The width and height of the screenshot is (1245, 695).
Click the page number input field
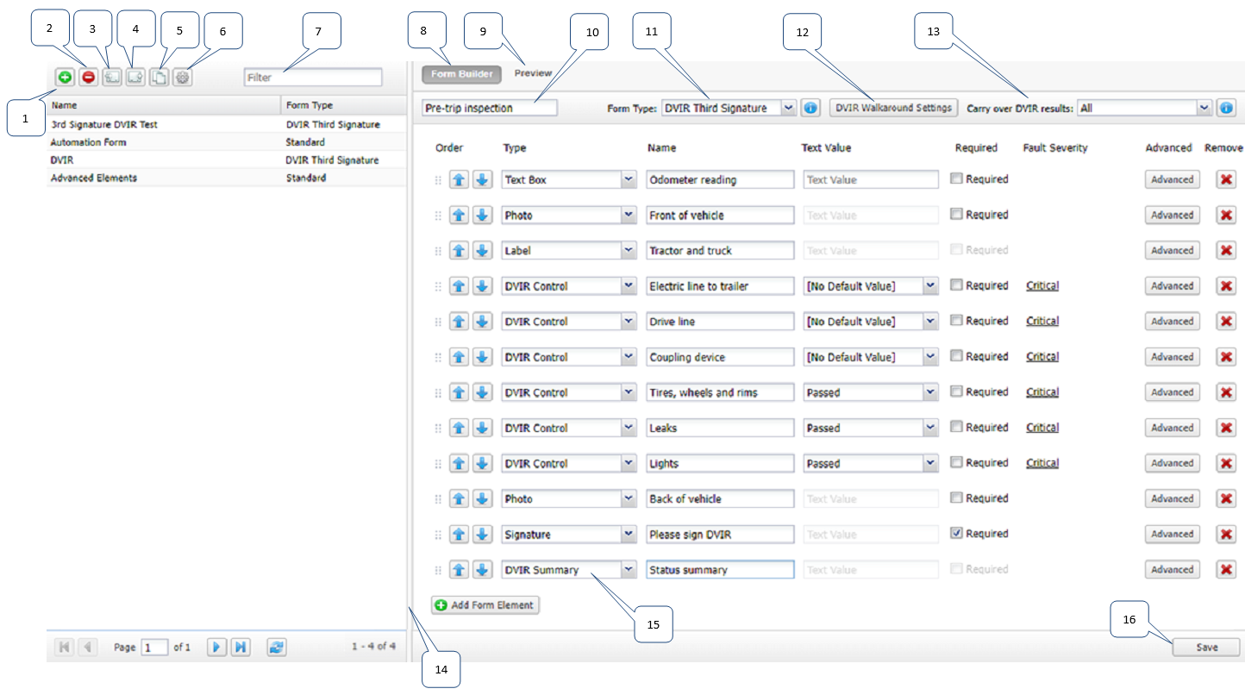coord(154,647)
